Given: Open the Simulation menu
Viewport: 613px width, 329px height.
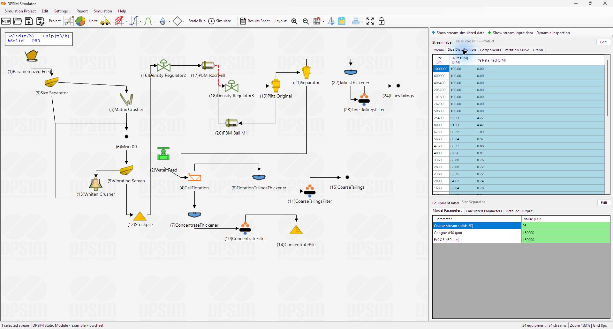Looking at the screenshot, I should 103,11.
